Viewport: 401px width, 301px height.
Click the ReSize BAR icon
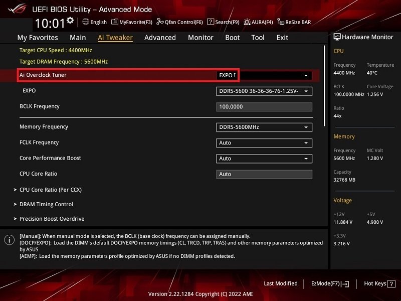(x=281, y=22)
